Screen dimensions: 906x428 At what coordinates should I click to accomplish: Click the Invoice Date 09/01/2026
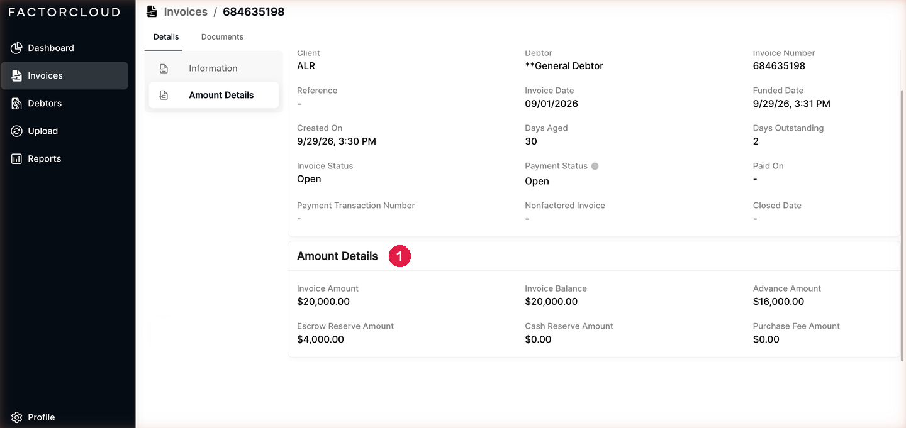[552, 104]
